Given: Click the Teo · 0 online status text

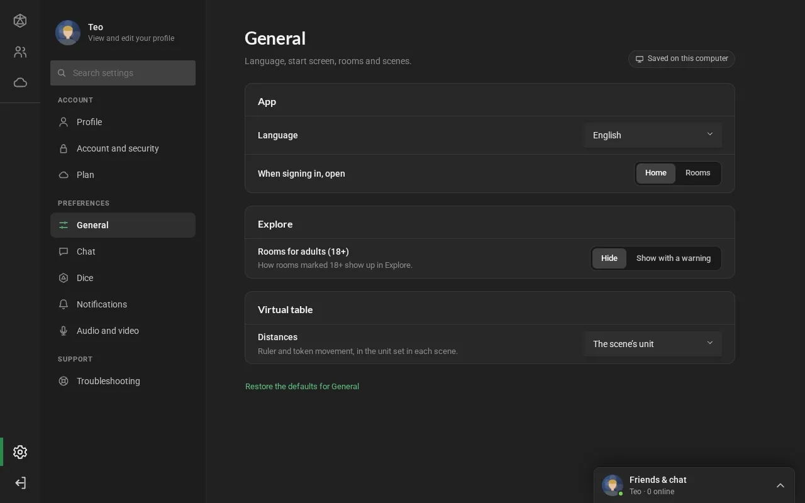Looking at the screenshot, I should (x=652, y=492).
